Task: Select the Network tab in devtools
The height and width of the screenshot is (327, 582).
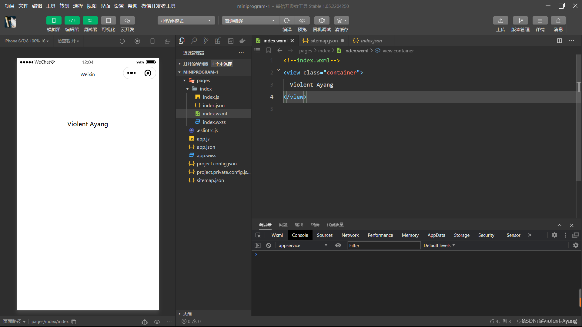Action: click(x=350, y=235)
